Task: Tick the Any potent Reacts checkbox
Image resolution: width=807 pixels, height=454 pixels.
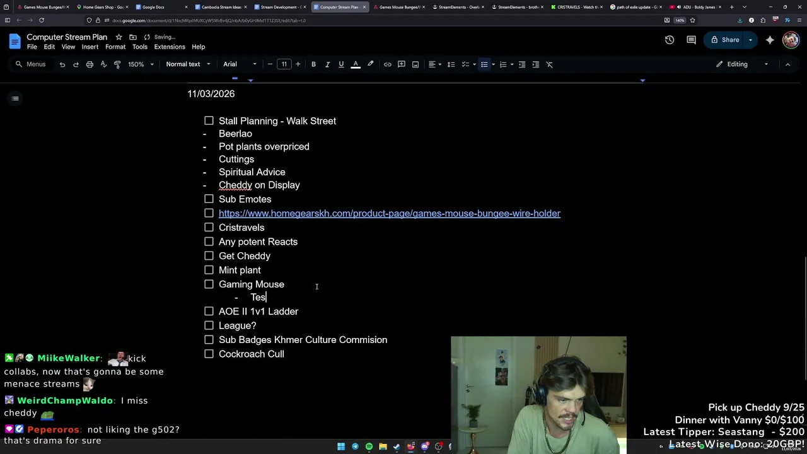Action: [x=209, y=242]
